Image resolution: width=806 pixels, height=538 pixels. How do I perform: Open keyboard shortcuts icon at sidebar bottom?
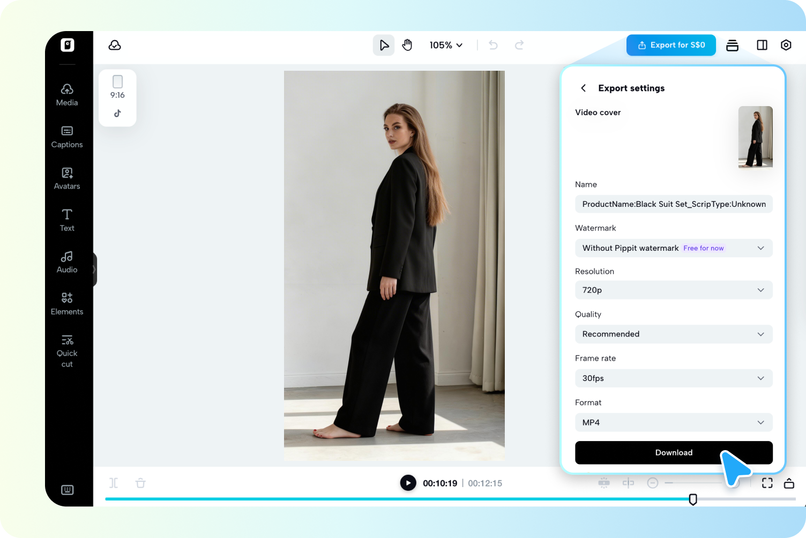pos(68,490)
